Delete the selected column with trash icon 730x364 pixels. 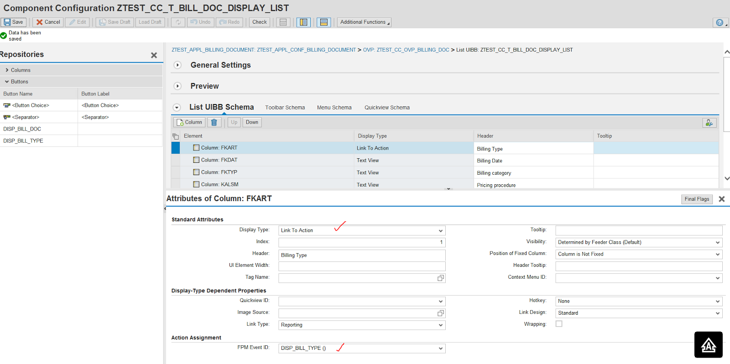pyautogui.click(x=214, y=122)
